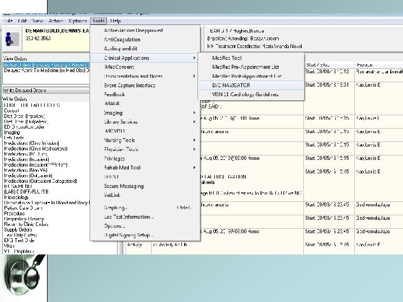Open the File menu

coord(8,21)
